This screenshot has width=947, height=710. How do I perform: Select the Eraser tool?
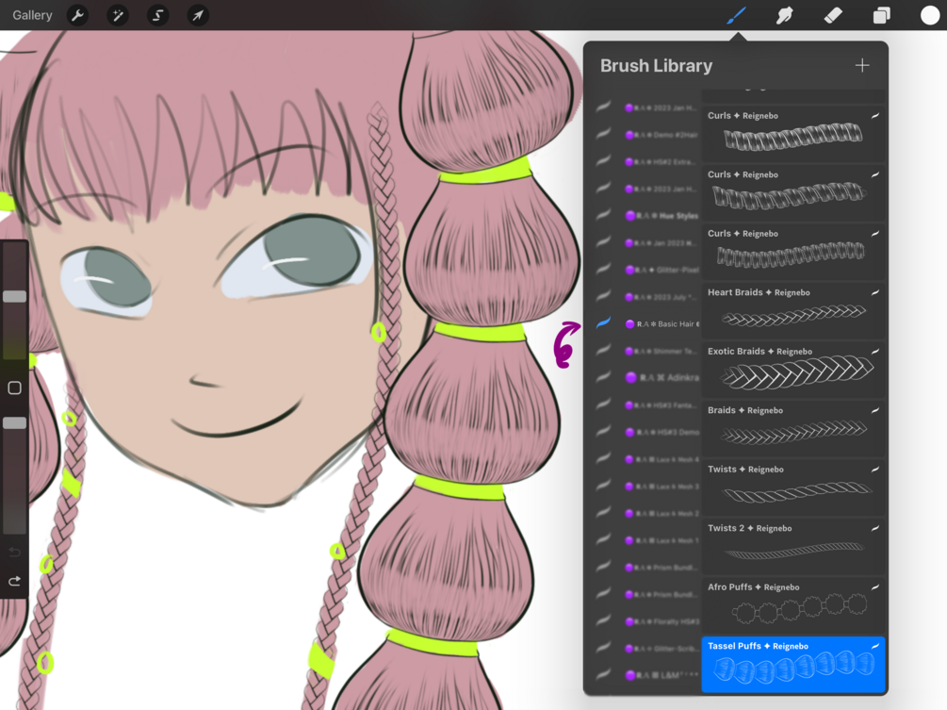[x=833, y=15]
